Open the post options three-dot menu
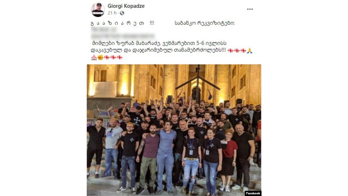Screen dimensions: 348x196 click(x=250, y=9)
